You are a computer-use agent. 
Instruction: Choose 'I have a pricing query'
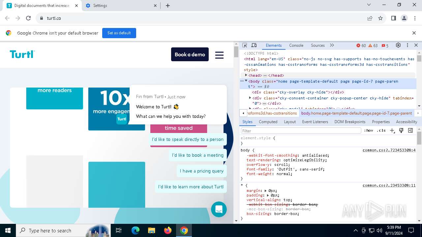(202, 171)
